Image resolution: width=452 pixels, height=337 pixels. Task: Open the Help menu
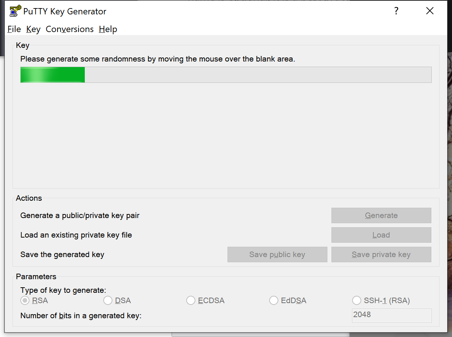(108, 29)
